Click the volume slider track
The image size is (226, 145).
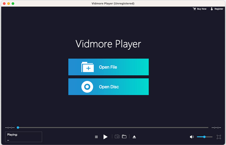(208, 137)
